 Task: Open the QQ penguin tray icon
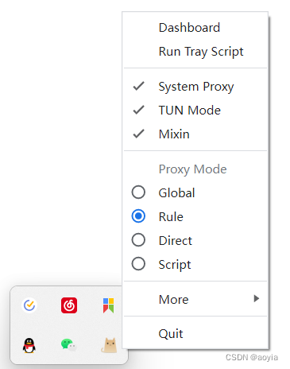click(29, 345)
